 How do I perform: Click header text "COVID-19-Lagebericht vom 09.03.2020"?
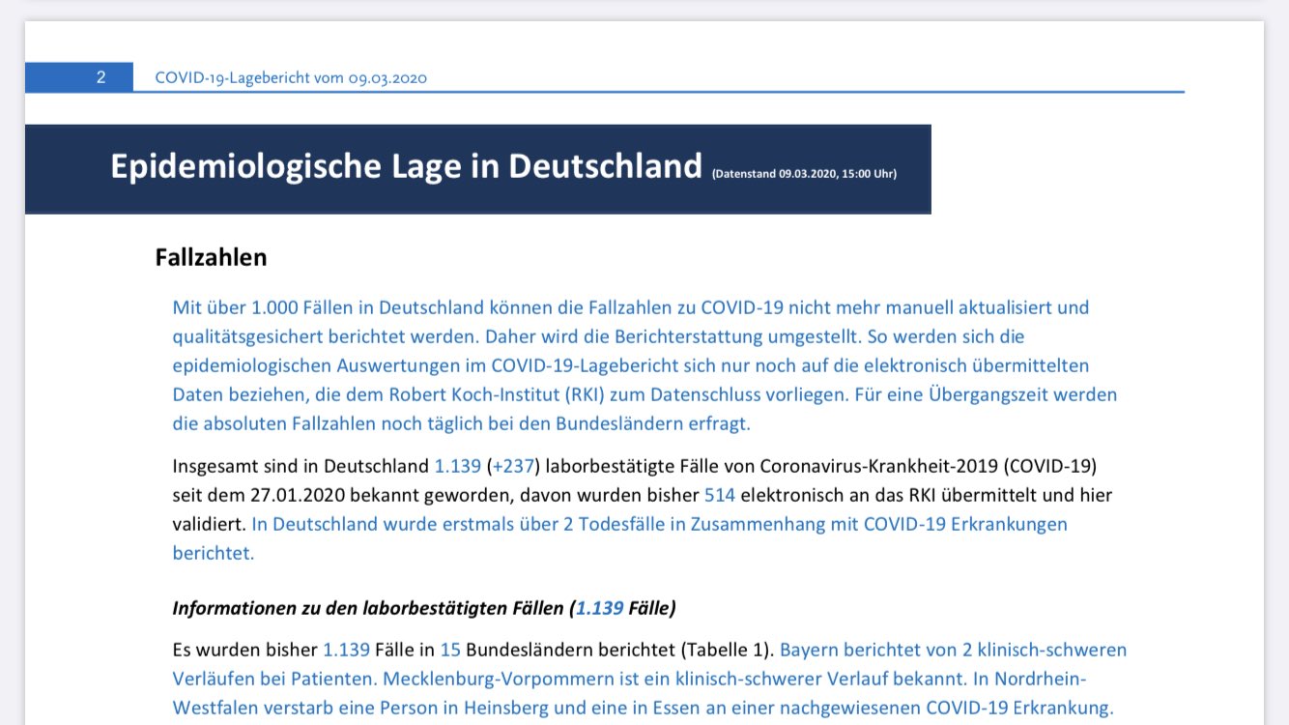pyautogui.click(x=291, y=78)
